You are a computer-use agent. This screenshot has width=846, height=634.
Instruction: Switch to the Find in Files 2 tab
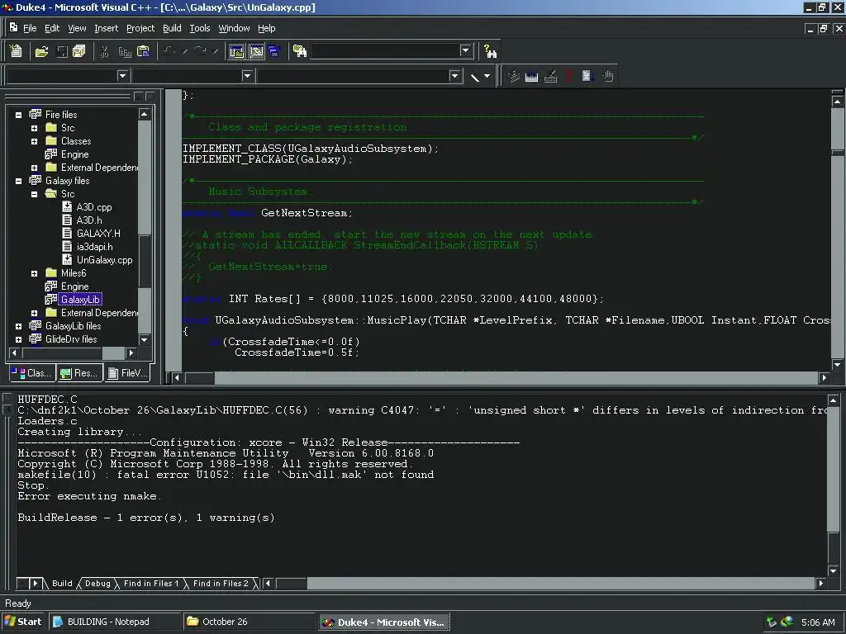(x=221, y=584)
